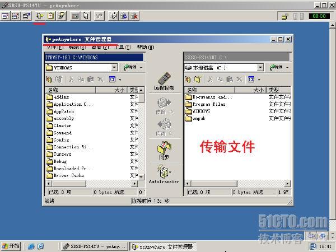Click the paste icon in the left pane toolbar

[90, 80]
